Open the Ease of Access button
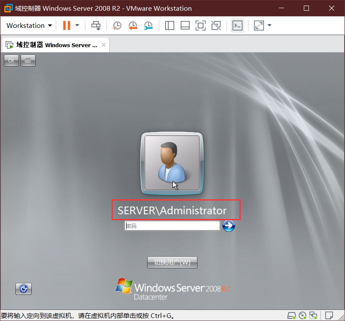Image resolution: width=345 pixels, height=321 pixels. click(x=24, y=289)
